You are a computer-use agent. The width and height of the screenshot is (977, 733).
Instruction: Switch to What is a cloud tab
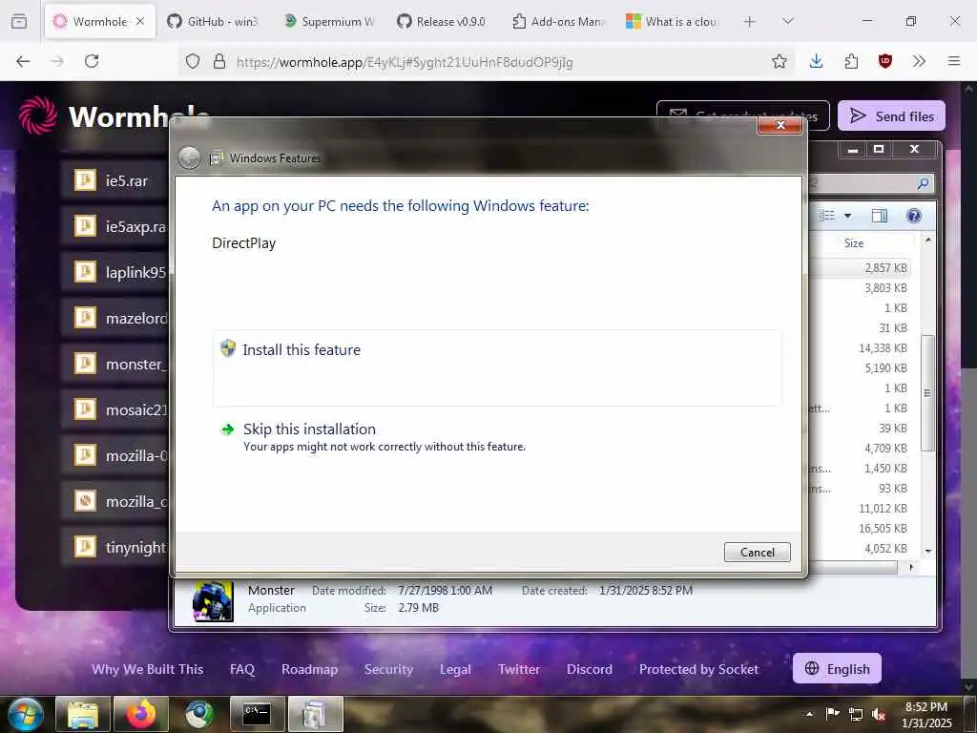pyautogui.click(x=673, y=21)
